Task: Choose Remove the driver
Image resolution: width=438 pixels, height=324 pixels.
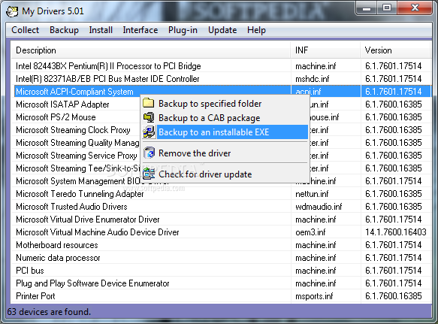Action: click(x=225, y=153)
